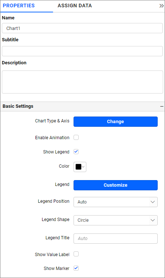Image resolution: width=165 pixels, height=278 pixels.
Task: Click the Legend Position dropdown arrow
Action: coord(153,202)
